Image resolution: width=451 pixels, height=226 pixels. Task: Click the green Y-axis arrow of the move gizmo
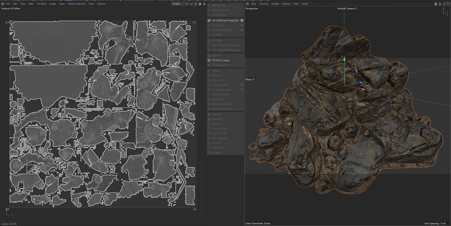click(x=344, y=59)
